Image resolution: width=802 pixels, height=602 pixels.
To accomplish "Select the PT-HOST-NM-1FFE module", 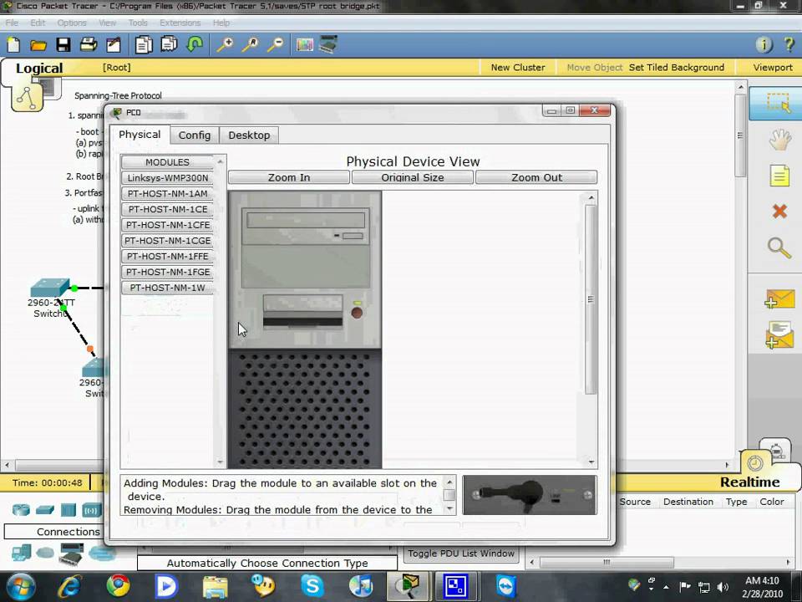I will coord(167,256).
